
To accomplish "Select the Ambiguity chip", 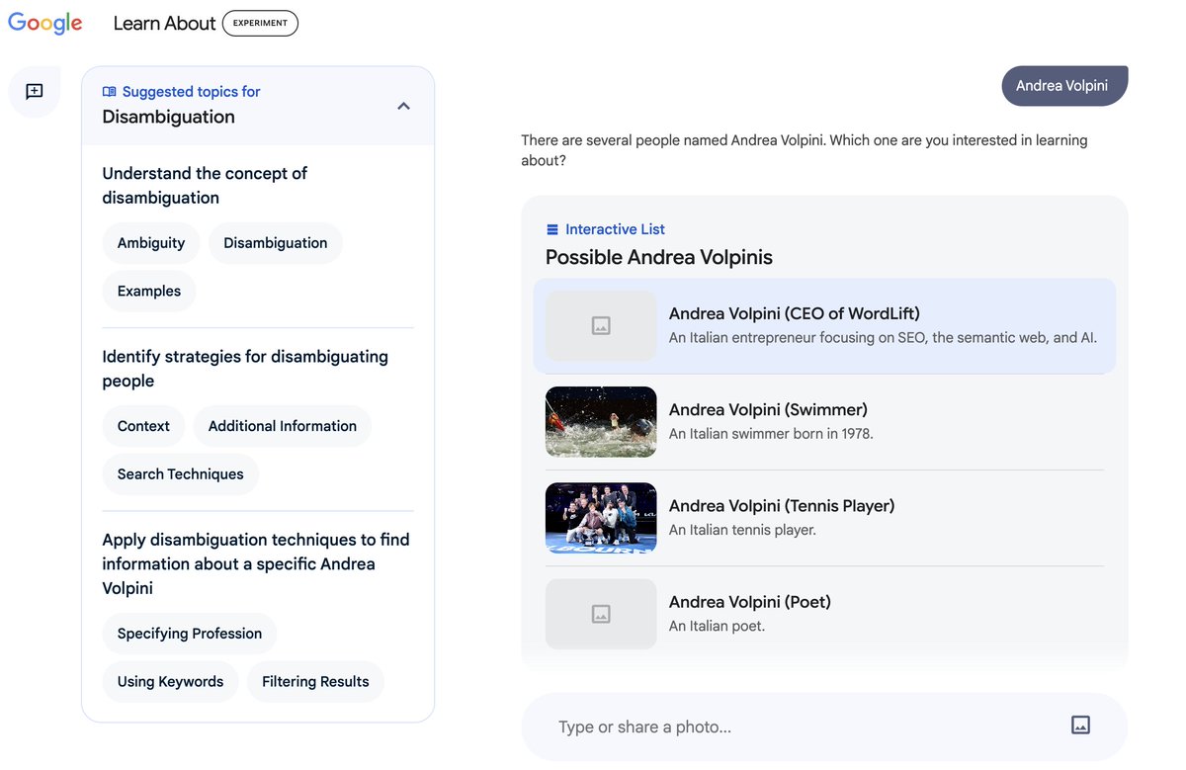I will (151, 243).
